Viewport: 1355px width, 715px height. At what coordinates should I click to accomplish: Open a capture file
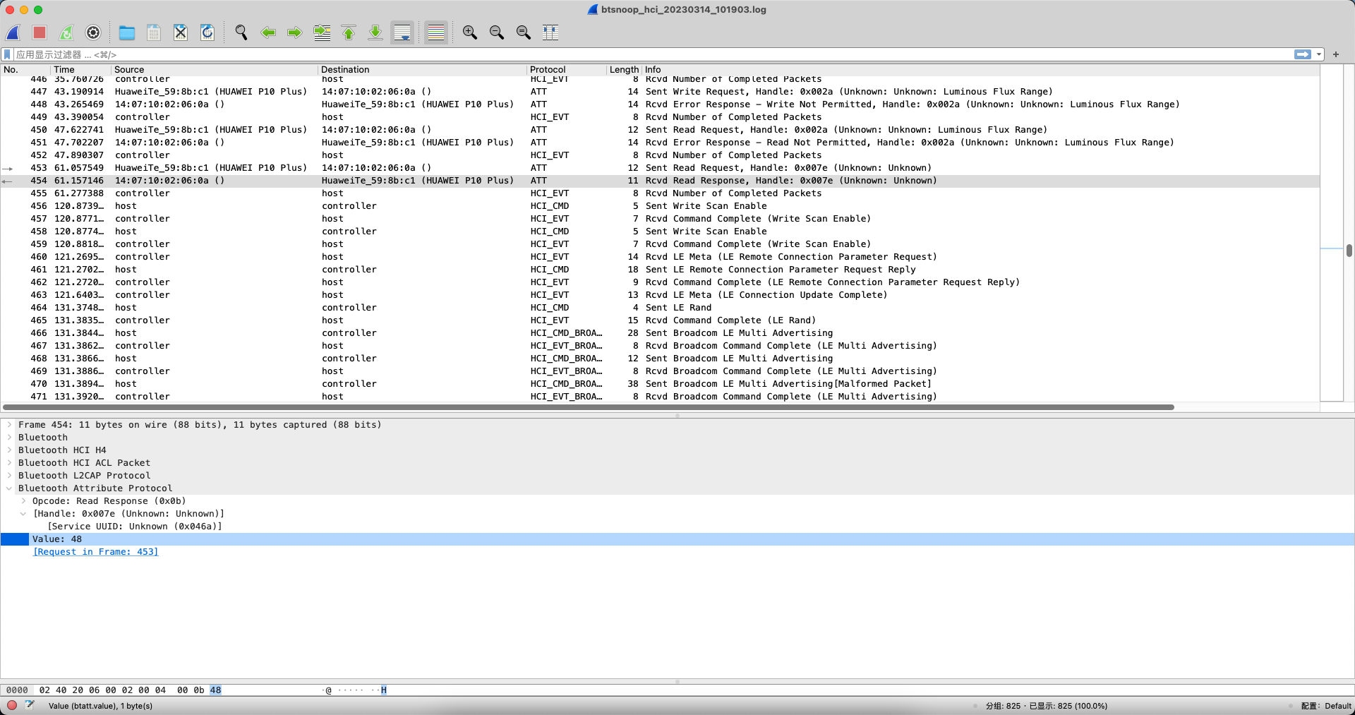point(127,32)
